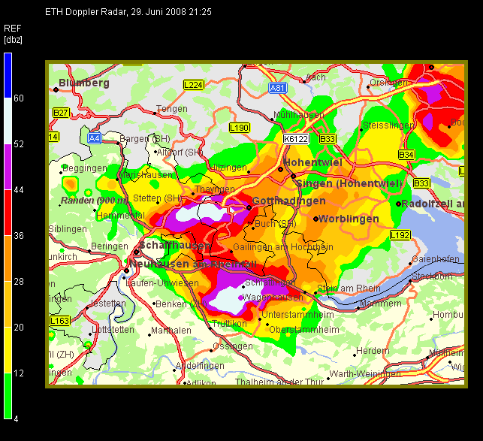
Task: Click the Steisslingen place label
Action: point(388,125)
